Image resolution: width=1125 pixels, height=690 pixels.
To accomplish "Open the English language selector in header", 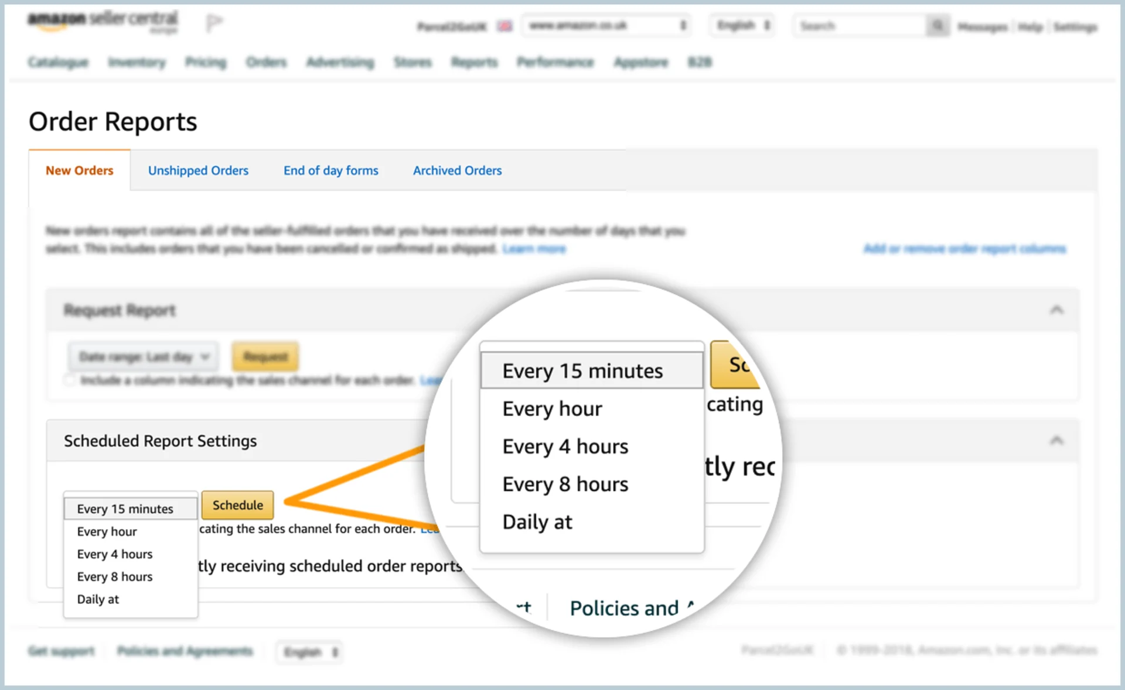I will point(741,25).
